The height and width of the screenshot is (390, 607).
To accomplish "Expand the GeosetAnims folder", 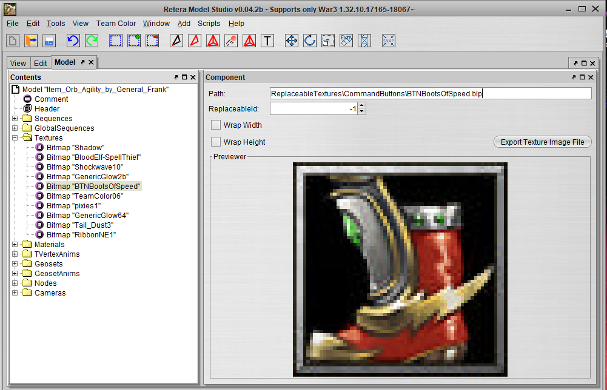I will pyautogui.click(x=15, y=273).
